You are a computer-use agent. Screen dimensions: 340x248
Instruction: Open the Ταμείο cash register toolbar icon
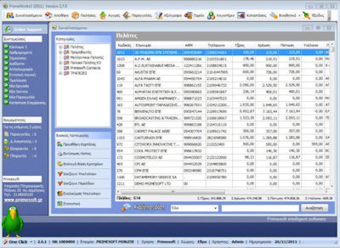(188, 15)
